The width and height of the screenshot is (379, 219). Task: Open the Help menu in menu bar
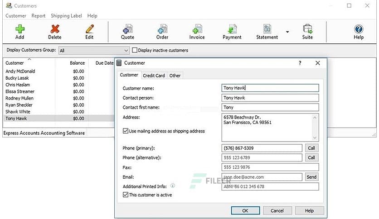[92, 16]
